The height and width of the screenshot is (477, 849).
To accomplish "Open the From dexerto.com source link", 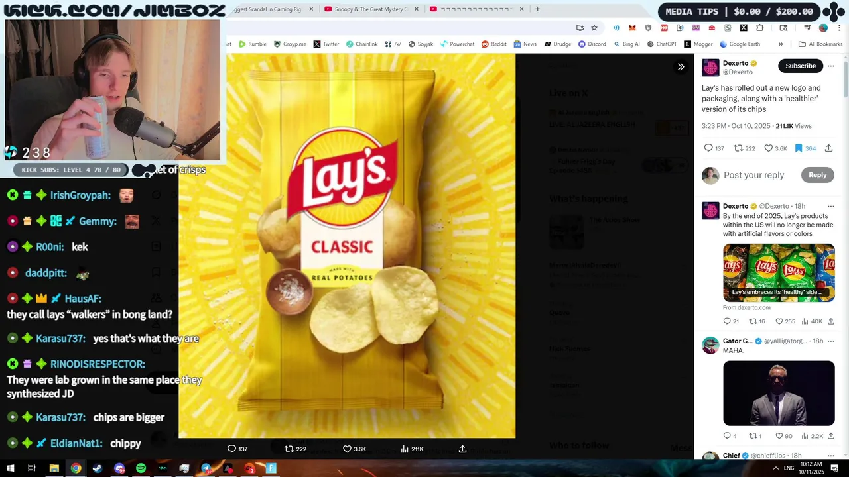I will pyautogui.click(x=747, y=307).
